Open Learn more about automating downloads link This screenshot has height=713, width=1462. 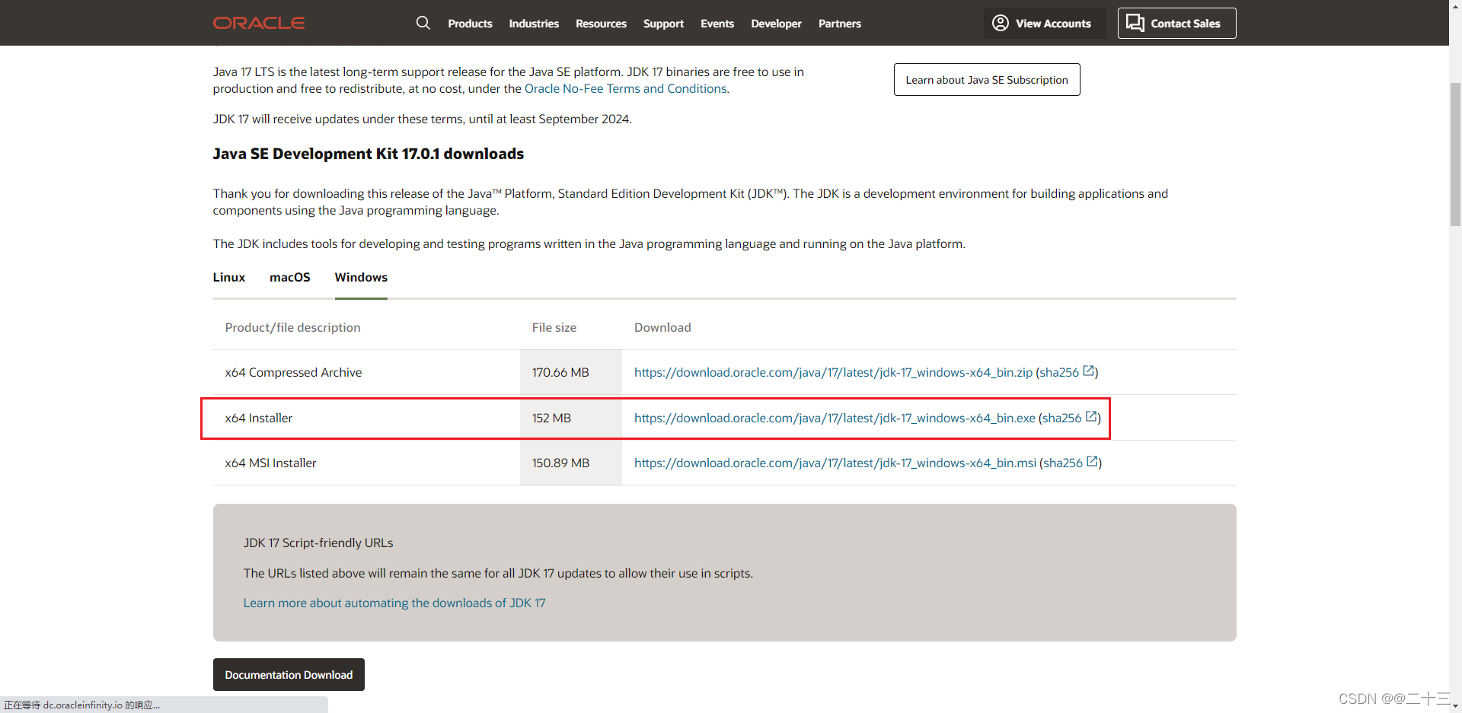pos(394,603)
